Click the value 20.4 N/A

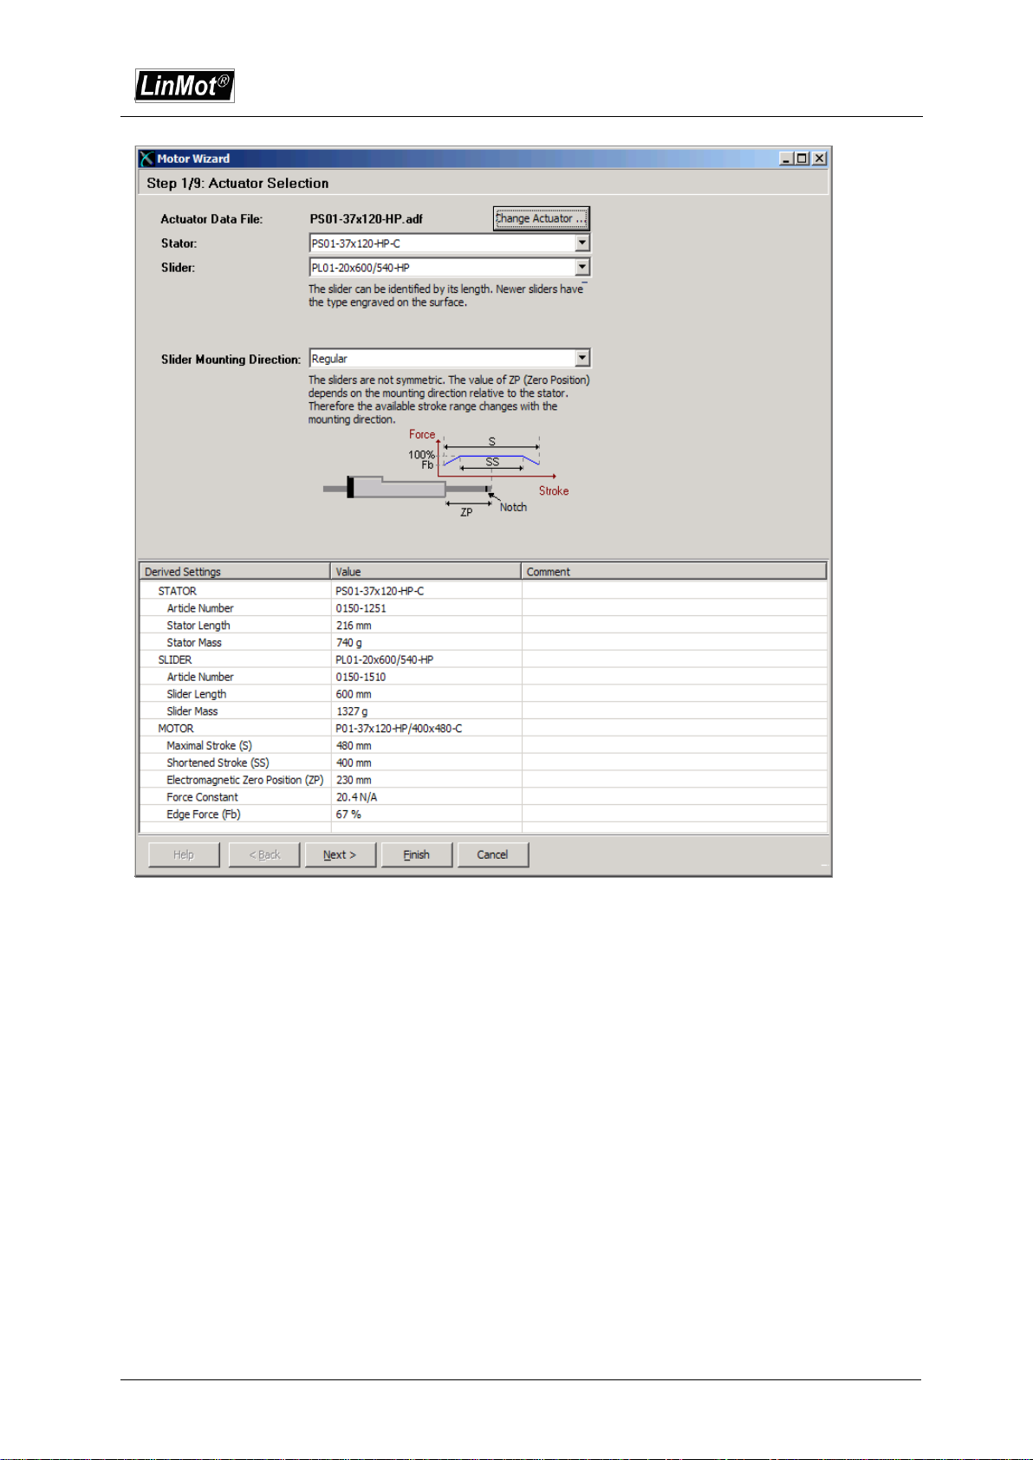(356, 797)
